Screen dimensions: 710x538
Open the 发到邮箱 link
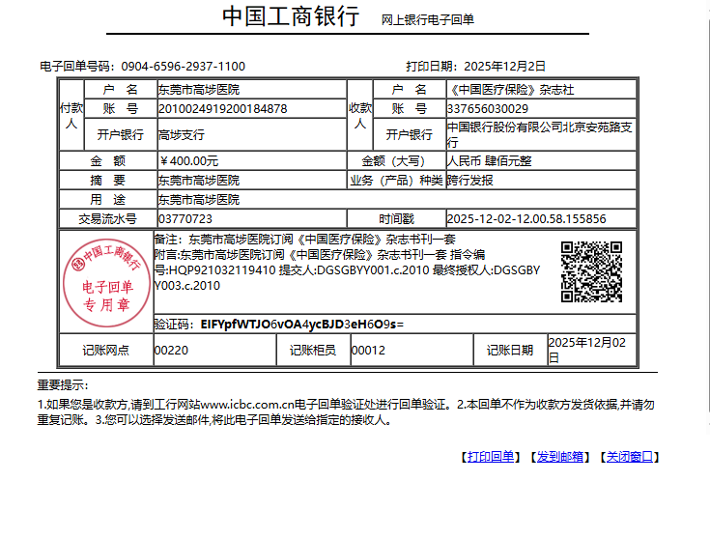[561, 457]
